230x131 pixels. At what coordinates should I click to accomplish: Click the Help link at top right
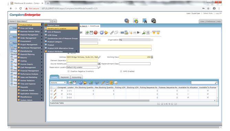[x=219, y=21]
